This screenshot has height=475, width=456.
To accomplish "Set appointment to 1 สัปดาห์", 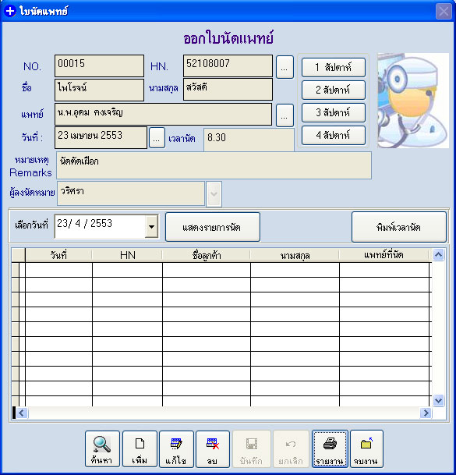I will point(334,67).
